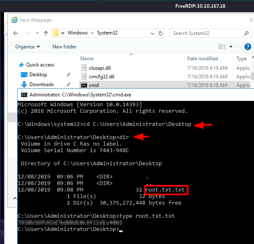Click the file list vertical scrollbar
254x244 pixels.
252,76
